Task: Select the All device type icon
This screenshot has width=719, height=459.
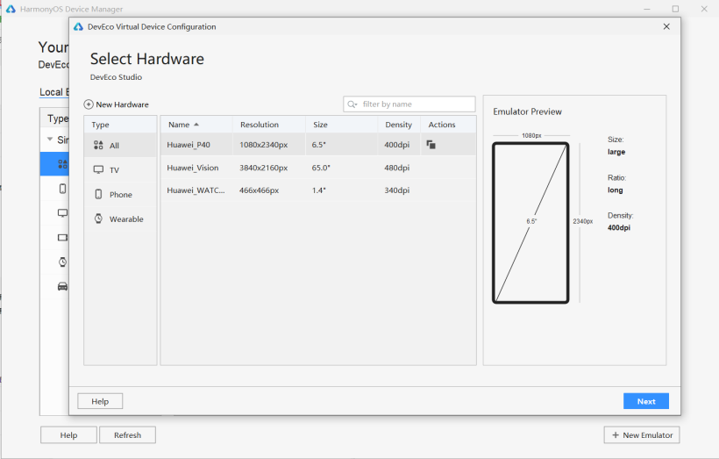Action: (98, 146)
